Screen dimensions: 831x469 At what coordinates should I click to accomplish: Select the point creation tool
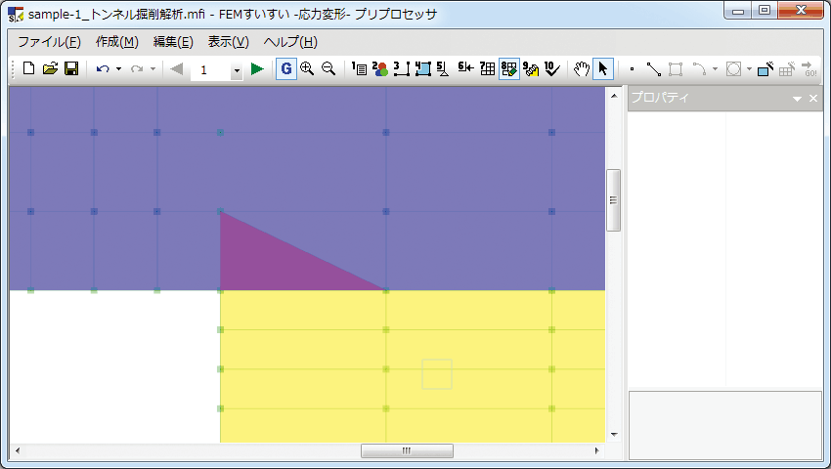point(632,69)
